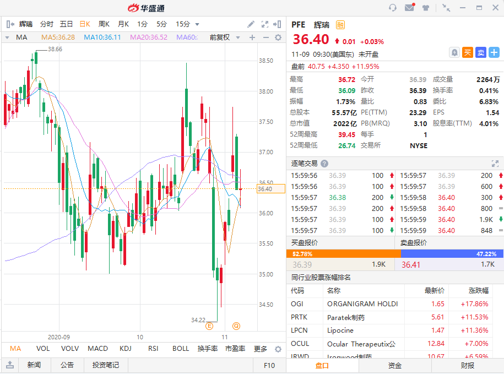Add PFE to watchlist plus

point(494,52)
